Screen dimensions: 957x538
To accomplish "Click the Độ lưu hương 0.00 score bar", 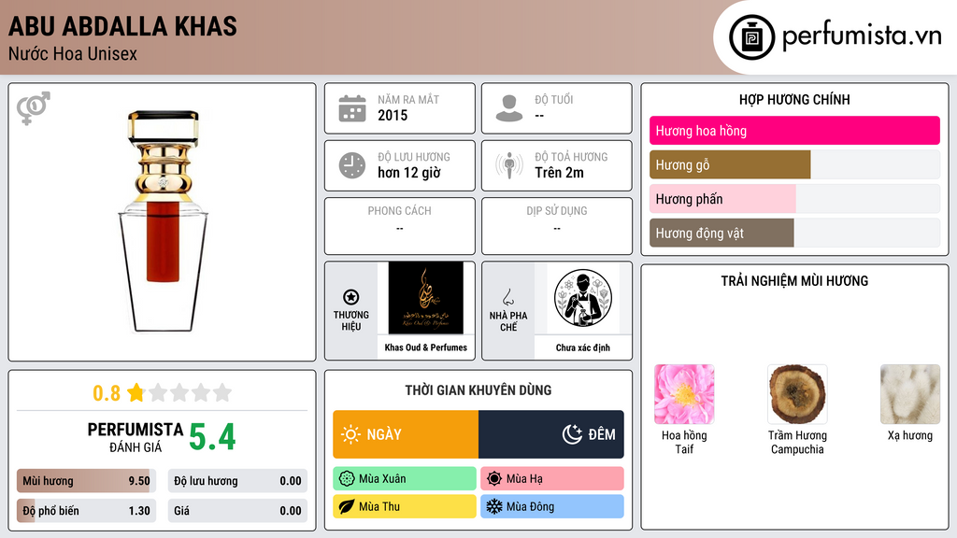I will [237, 481].
